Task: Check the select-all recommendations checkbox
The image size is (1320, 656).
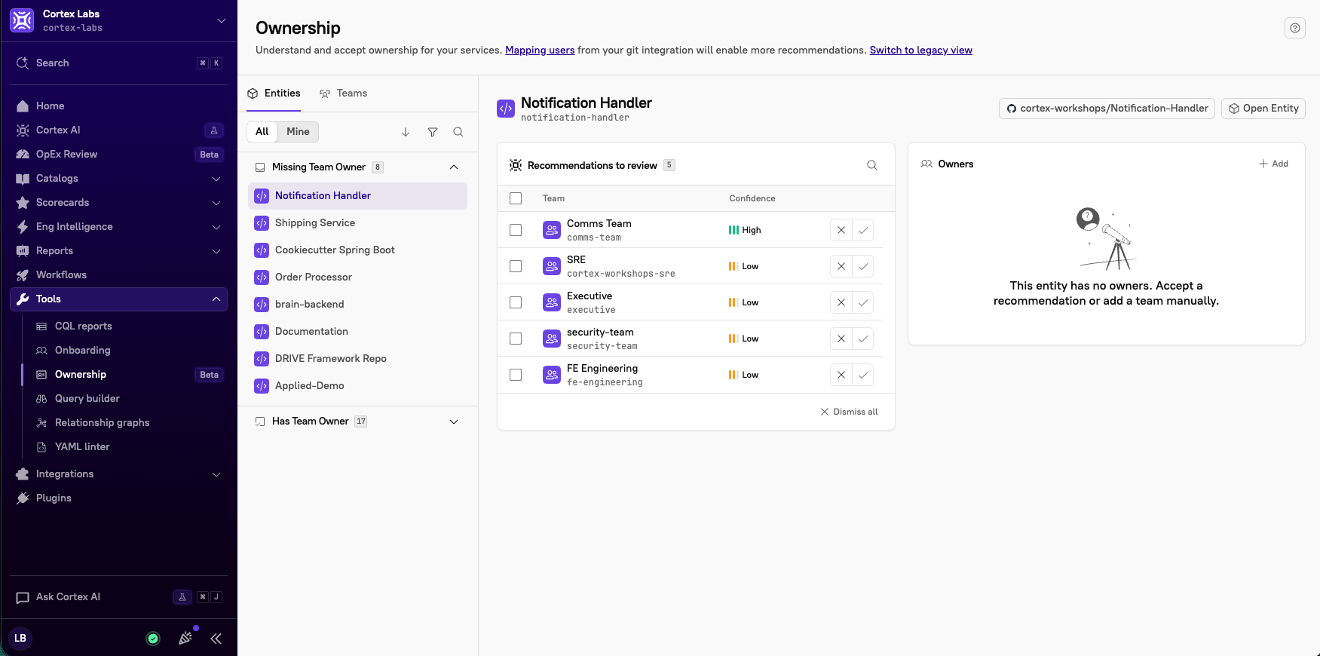Action: (x=516, y=198)
